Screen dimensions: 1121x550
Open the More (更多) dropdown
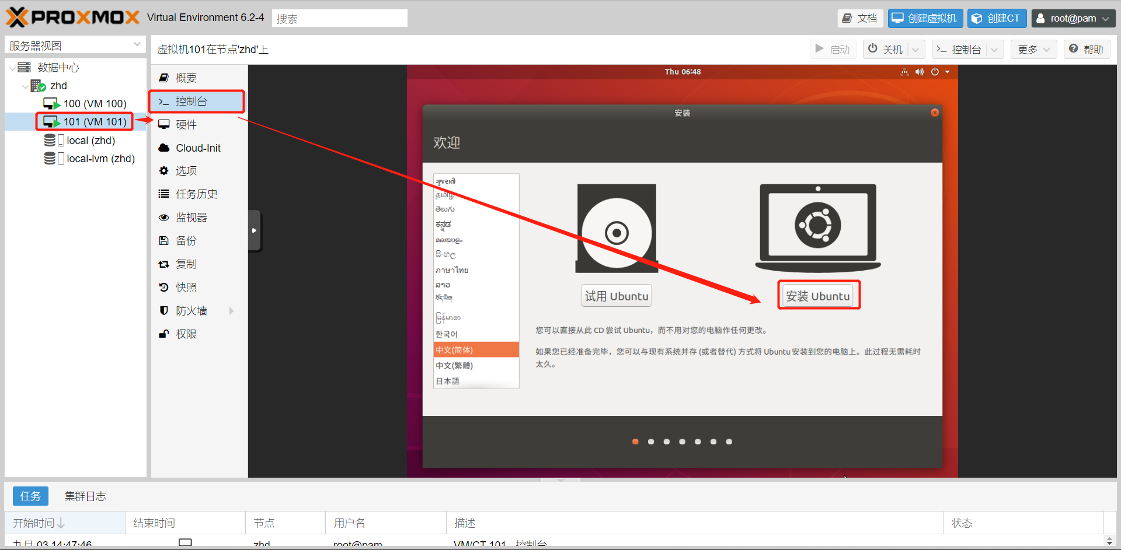[1033, 49]
